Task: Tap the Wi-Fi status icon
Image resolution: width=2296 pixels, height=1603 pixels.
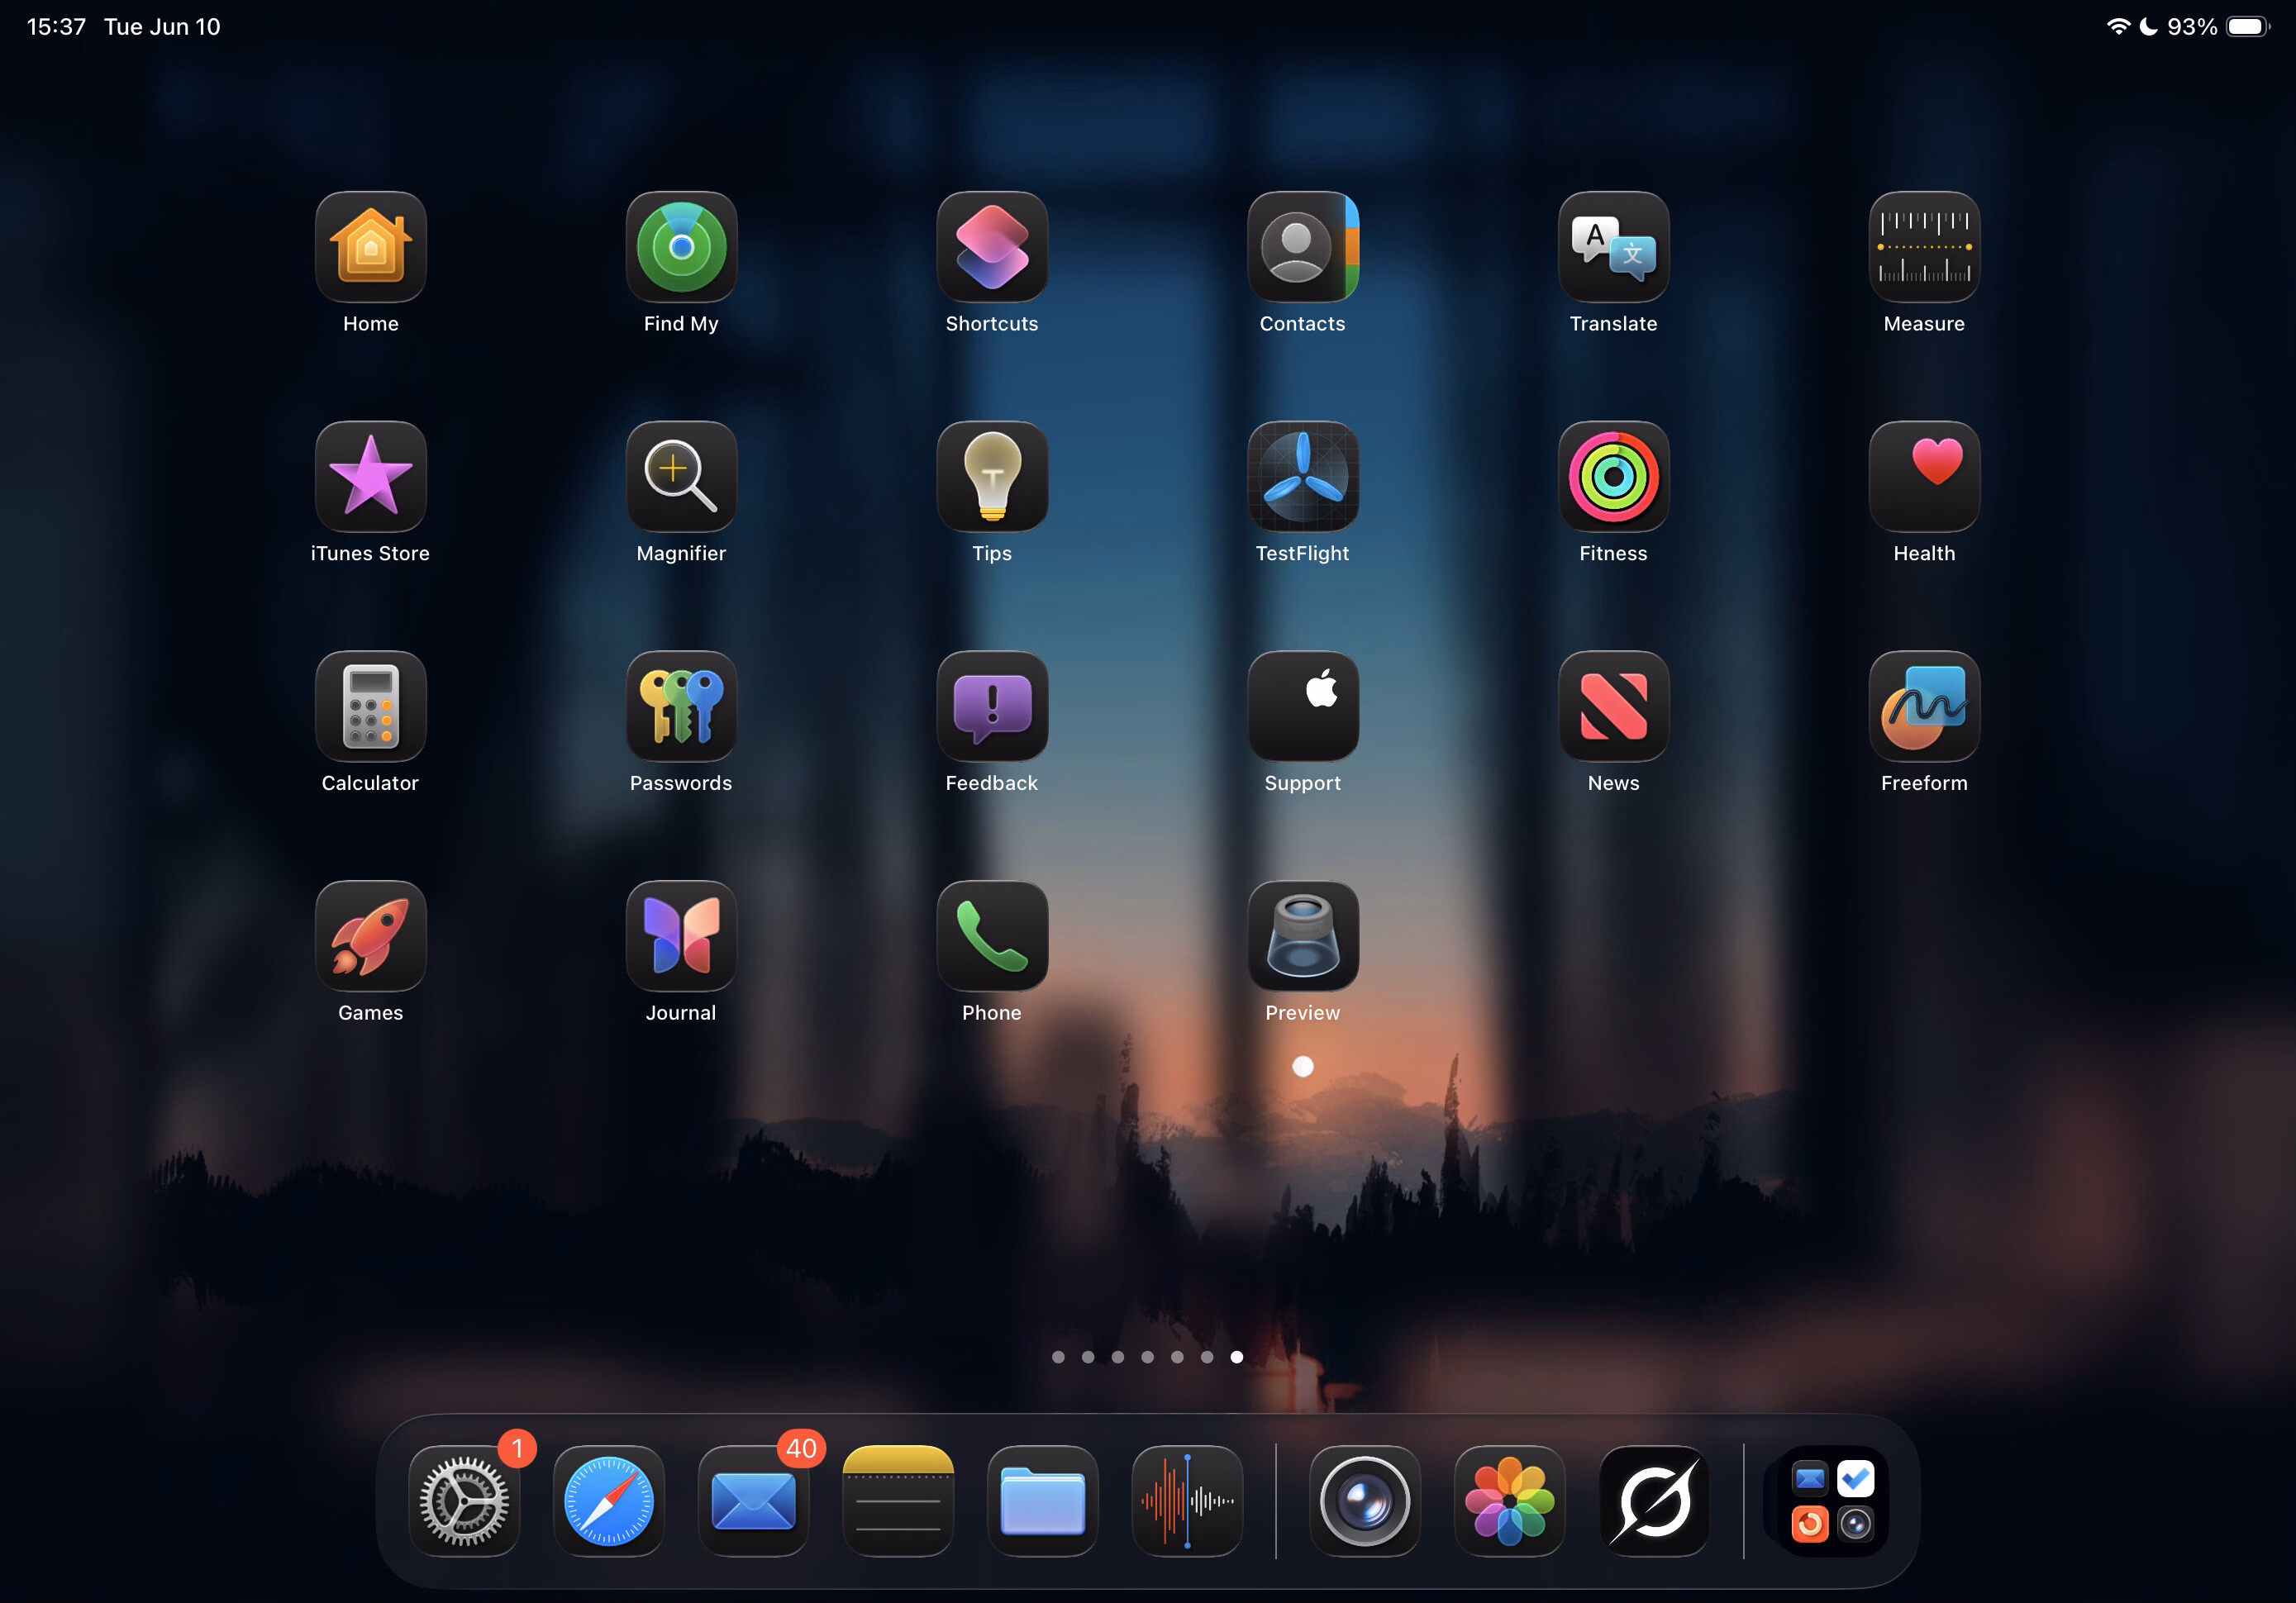Action: tap(2118, 27)
